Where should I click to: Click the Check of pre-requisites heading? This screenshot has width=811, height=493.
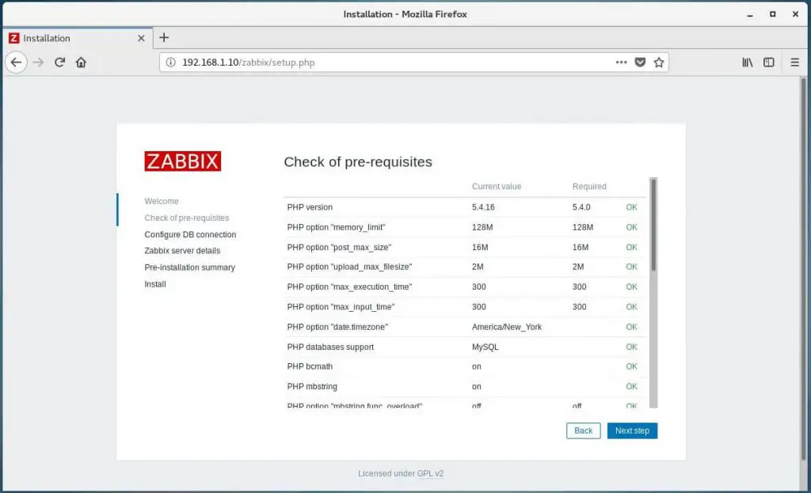click(358, 162)
